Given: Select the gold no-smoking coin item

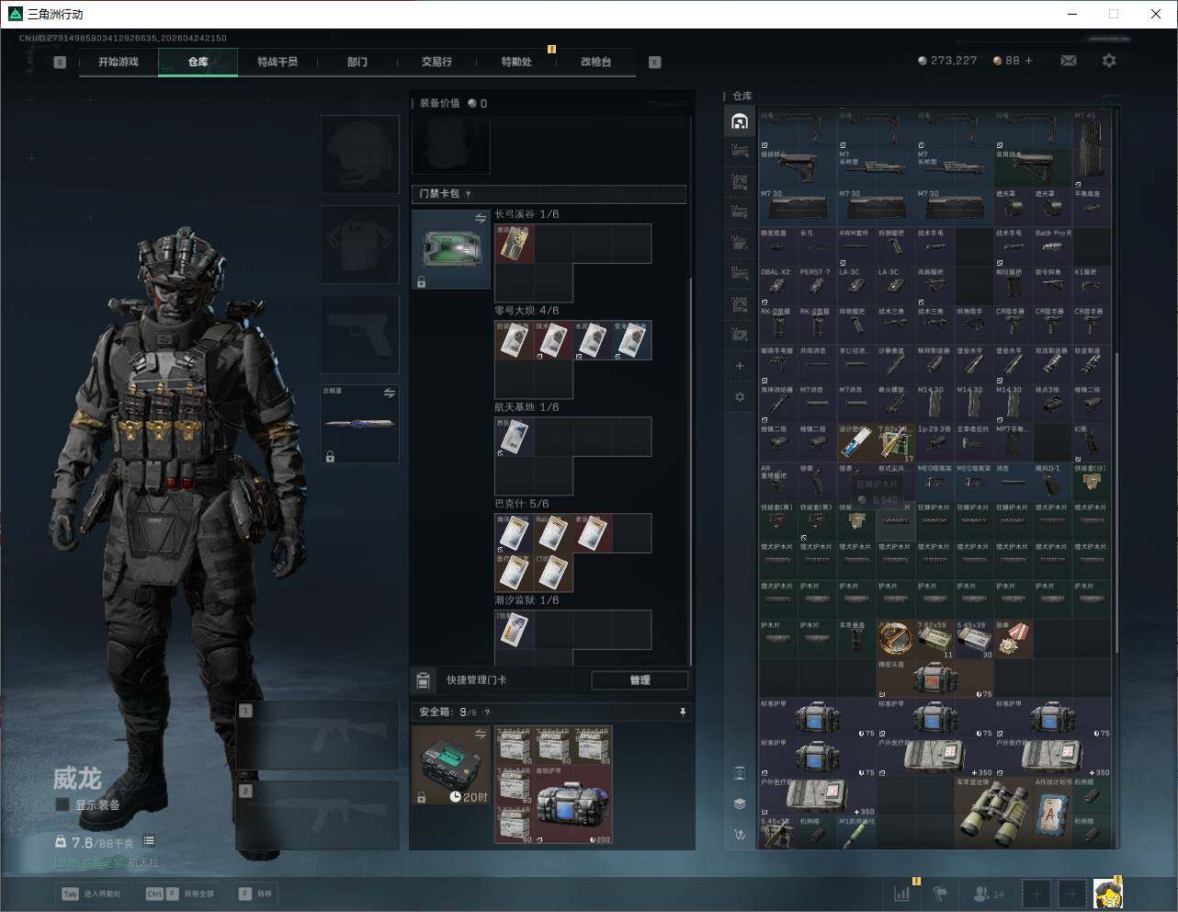Looking at the screenshot, I should 896,639.
